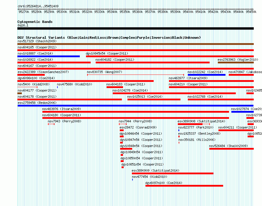This screenshot has width=262, height=206.
Task: Select dgv10847n54 (Cooper2011) label
Action: 141,140
